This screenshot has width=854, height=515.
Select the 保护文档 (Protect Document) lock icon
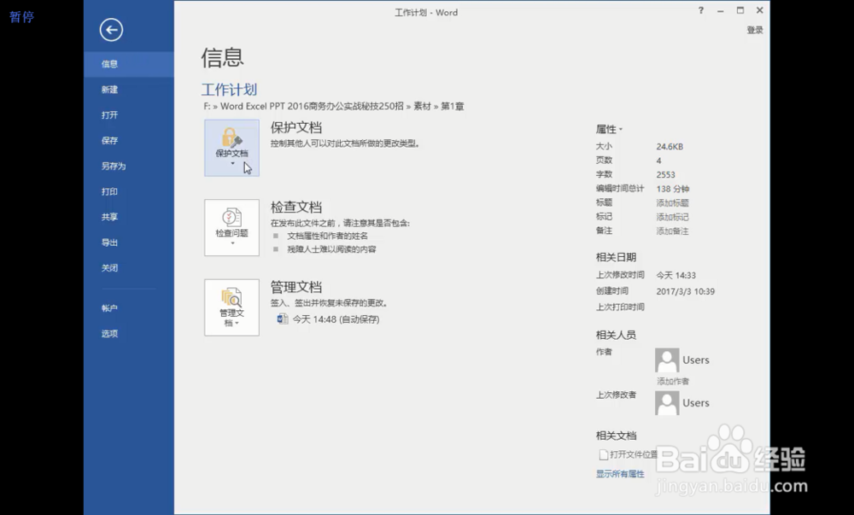[x=231, y=137]
